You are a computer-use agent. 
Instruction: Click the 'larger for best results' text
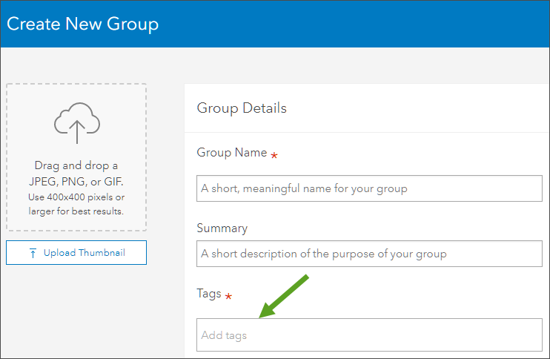(76, 211)
